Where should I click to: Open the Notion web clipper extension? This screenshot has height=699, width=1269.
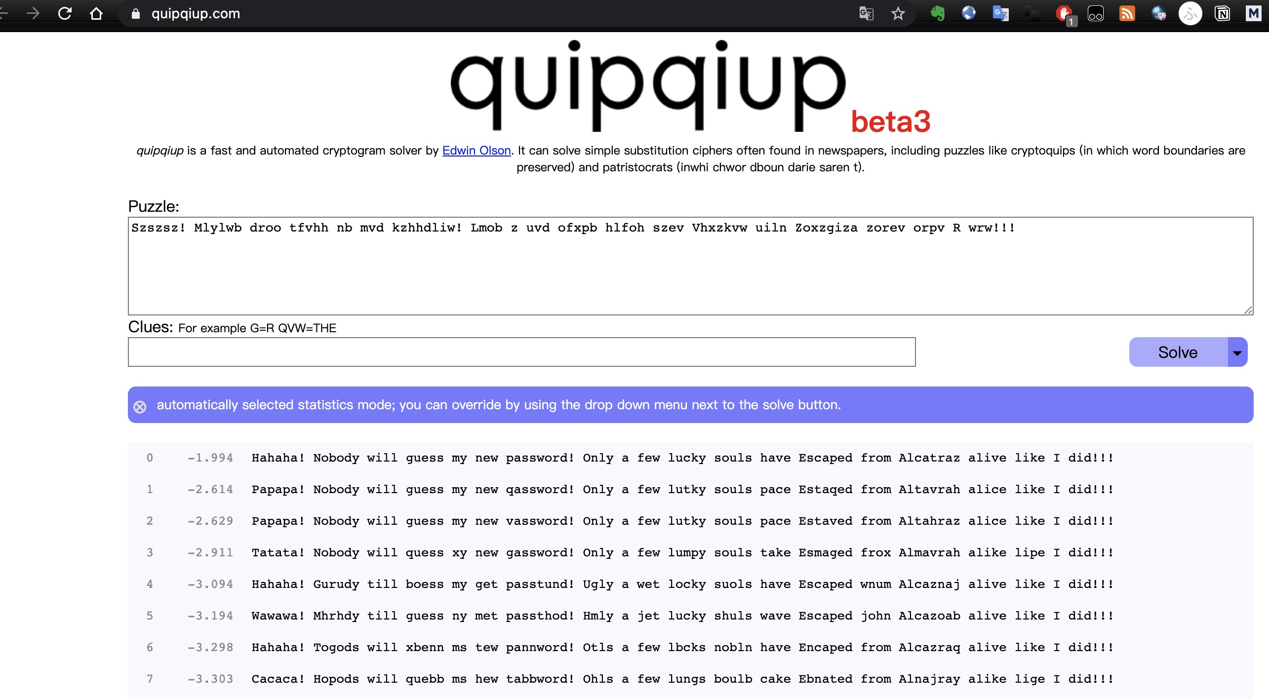1222,13
